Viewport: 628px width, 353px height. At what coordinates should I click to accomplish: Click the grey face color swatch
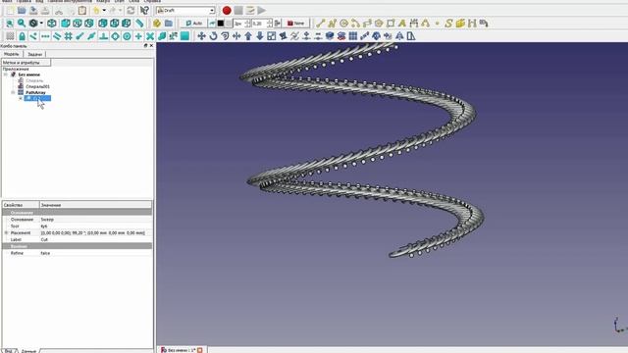tap(229, 24)
